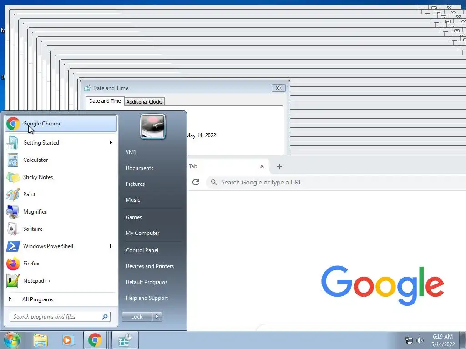This screenshot has width=466, height=349.
Task: Launch the Solitaire game
Action: 61,229
